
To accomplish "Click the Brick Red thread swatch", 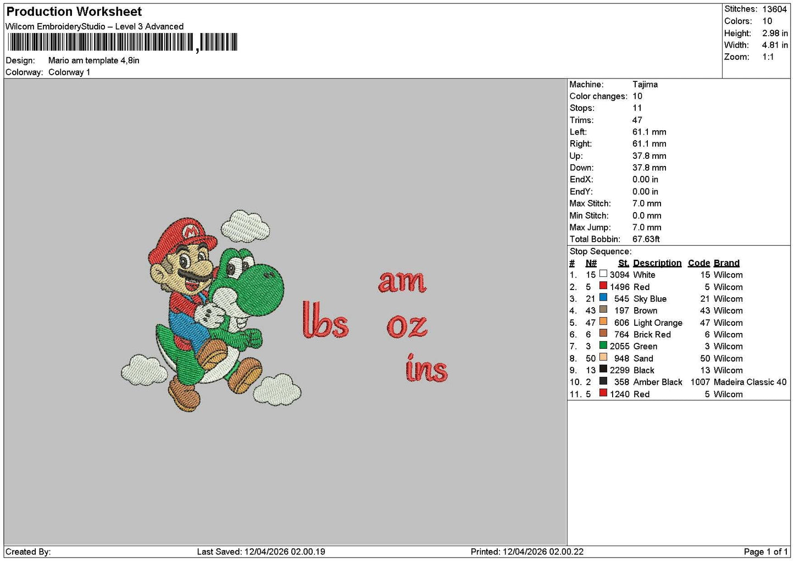I will (x=603, y=333).
